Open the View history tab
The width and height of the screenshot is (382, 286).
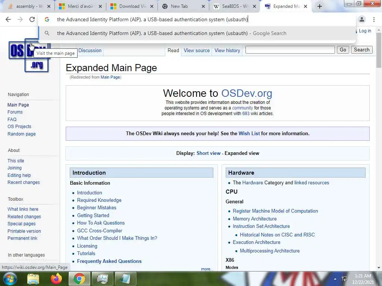click(x=227, y=51)
